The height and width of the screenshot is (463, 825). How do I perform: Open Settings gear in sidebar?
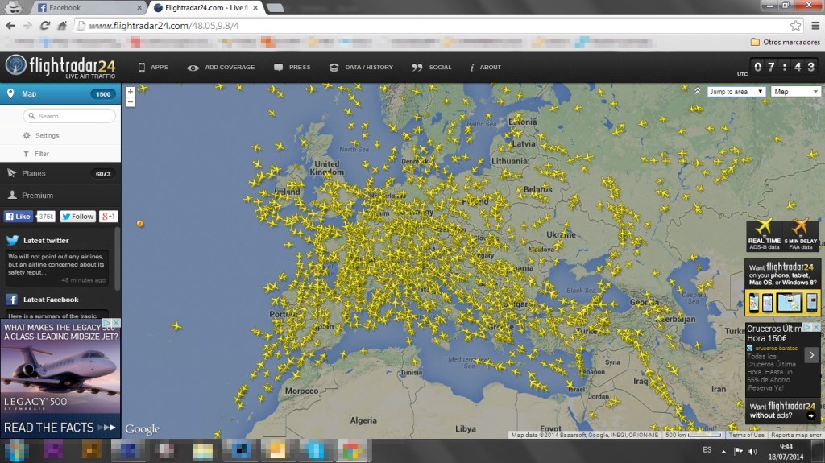click(27, 136)
